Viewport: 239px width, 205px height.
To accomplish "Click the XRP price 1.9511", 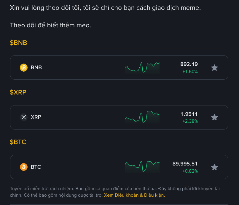I will (x=189, y=114).
